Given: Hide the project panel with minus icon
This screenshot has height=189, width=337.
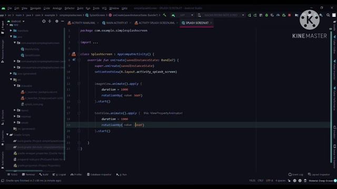Looking at the screenshot, I should (x=62, y=21).
